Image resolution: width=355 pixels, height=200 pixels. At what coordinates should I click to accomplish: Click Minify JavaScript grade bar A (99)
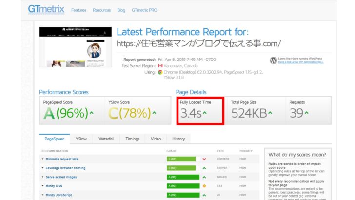(183, 195)
